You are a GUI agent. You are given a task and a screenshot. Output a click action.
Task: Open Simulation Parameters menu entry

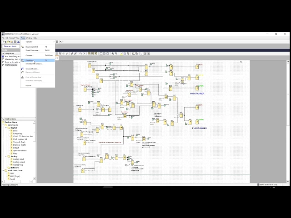(x=34, y=64)
